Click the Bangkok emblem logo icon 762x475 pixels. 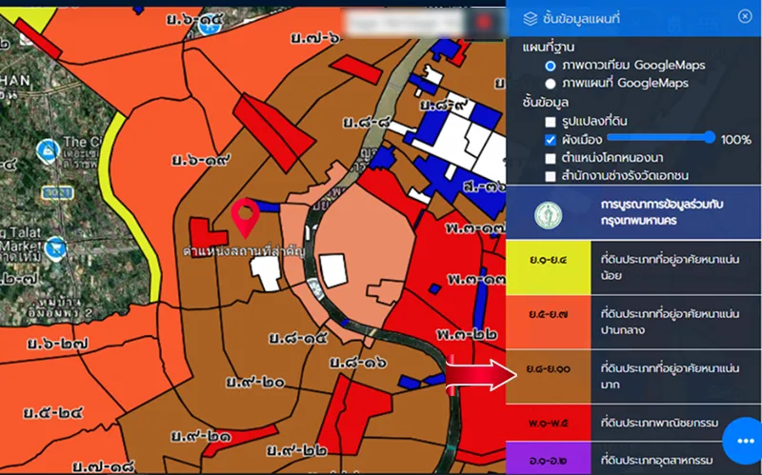coord(549,215)
